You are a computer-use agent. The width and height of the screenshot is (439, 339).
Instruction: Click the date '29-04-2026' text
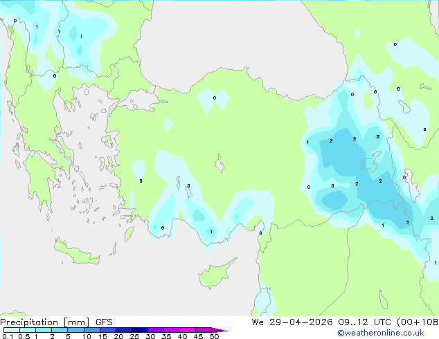click(301, 322)
